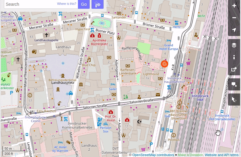Click the Brixner Straße label

(154, 26)
